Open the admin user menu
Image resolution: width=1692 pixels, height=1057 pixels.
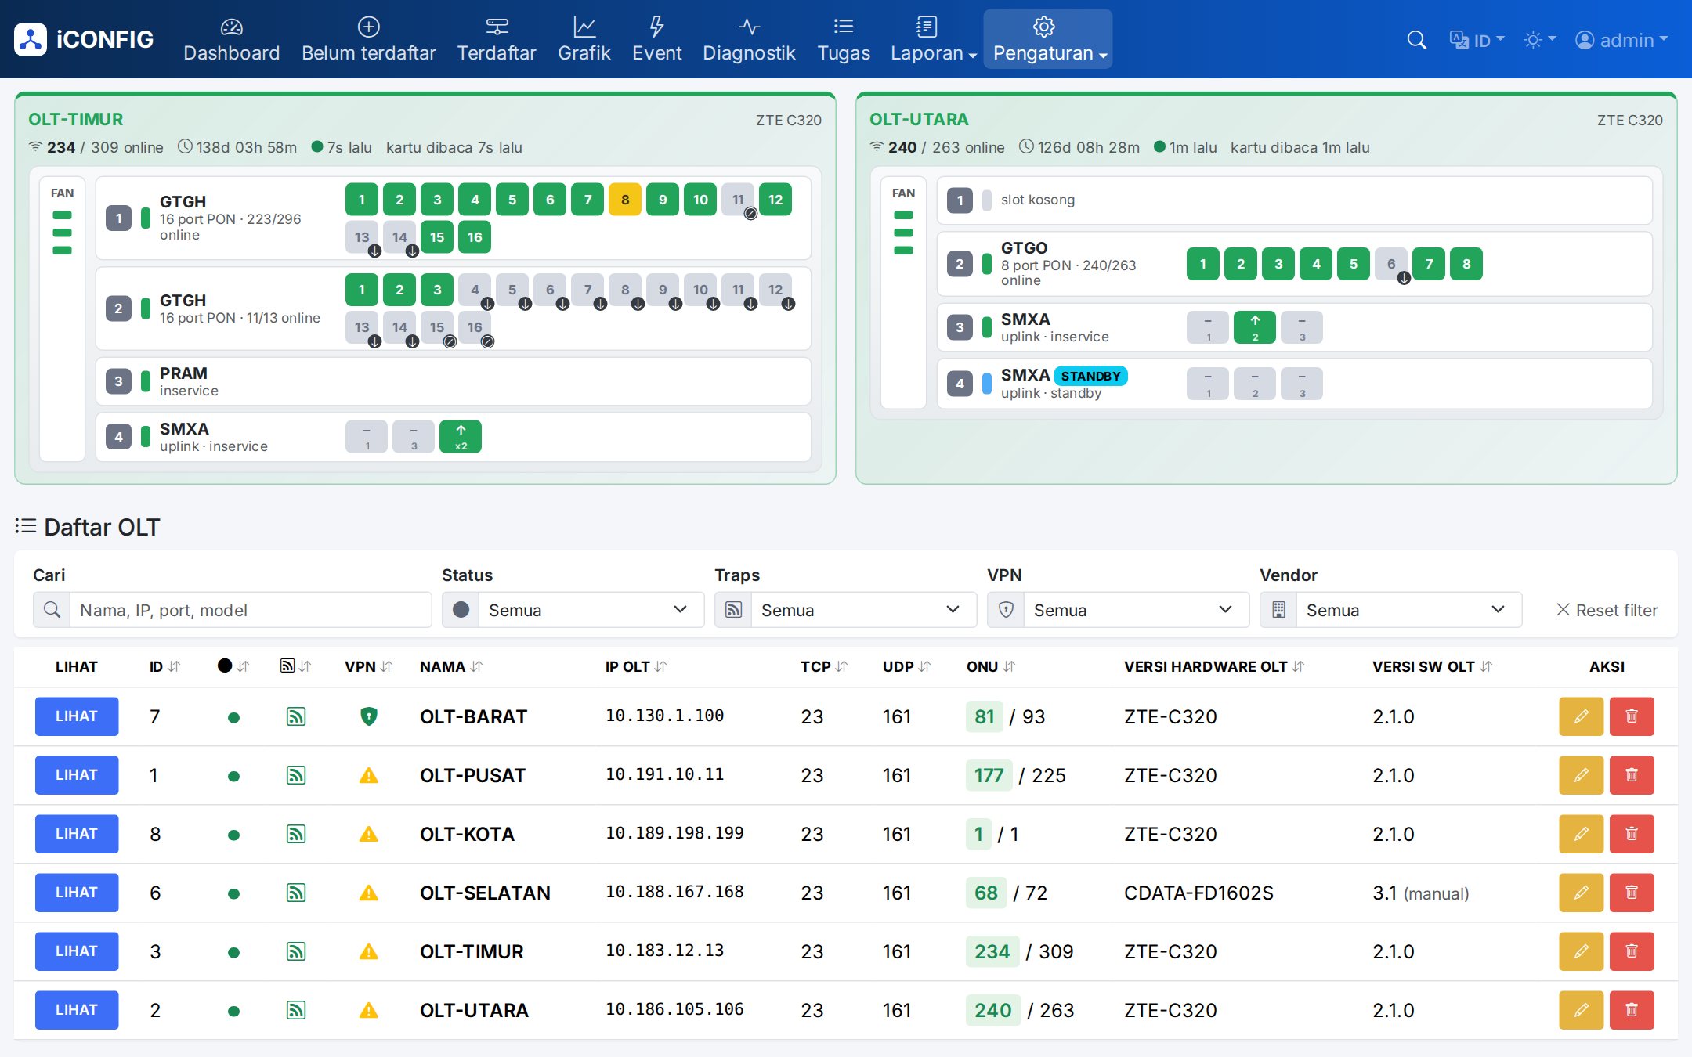[1621, 40]
